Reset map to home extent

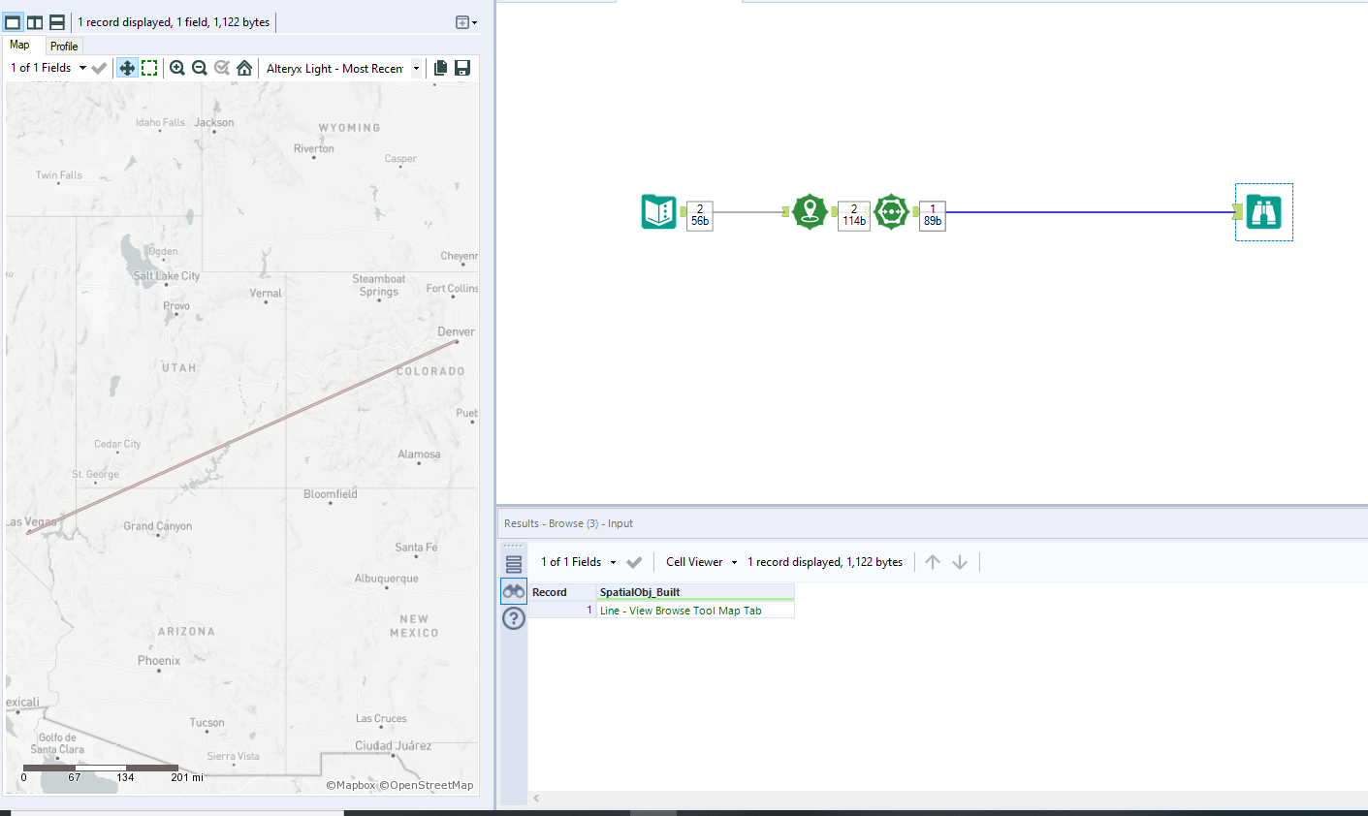point(244,68)
